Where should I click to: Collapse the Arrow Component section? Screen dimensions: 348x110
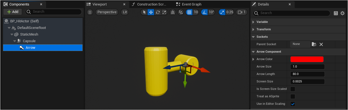click(253, 52)
